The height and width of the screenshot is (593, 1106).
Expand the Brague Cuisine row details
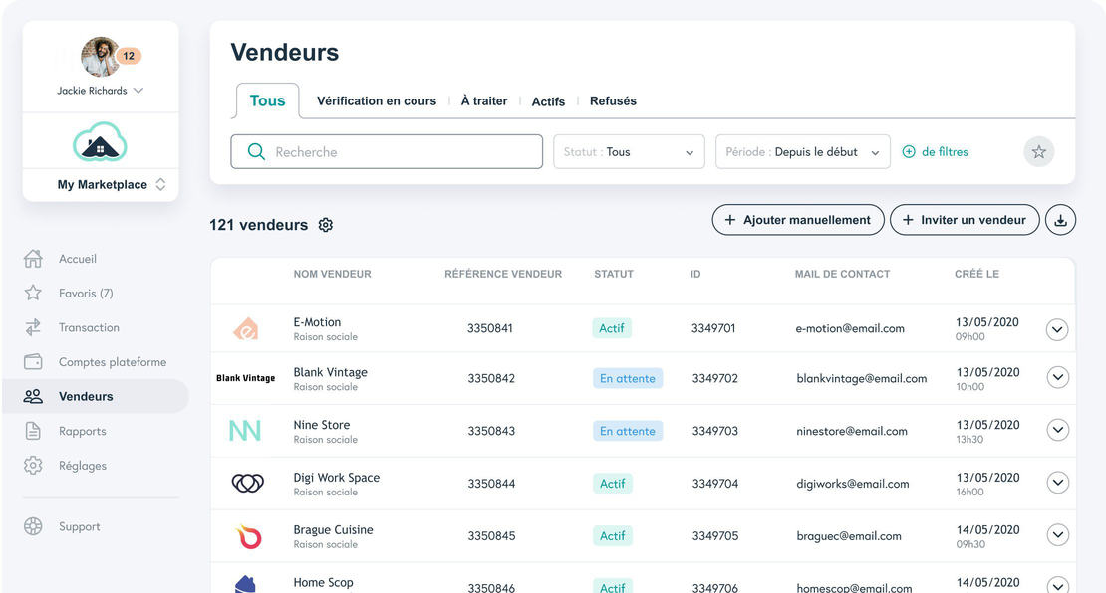pos(1057,535)
